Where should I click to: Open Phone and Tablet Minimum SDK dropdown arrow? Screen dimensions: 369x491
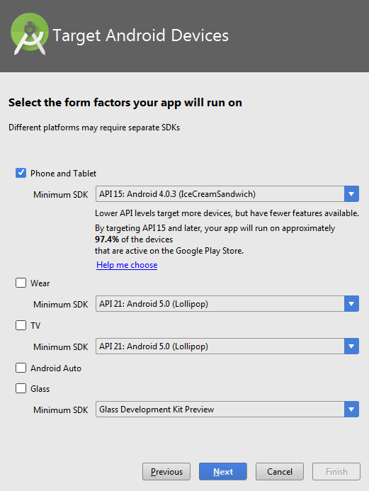pos(351,194)
